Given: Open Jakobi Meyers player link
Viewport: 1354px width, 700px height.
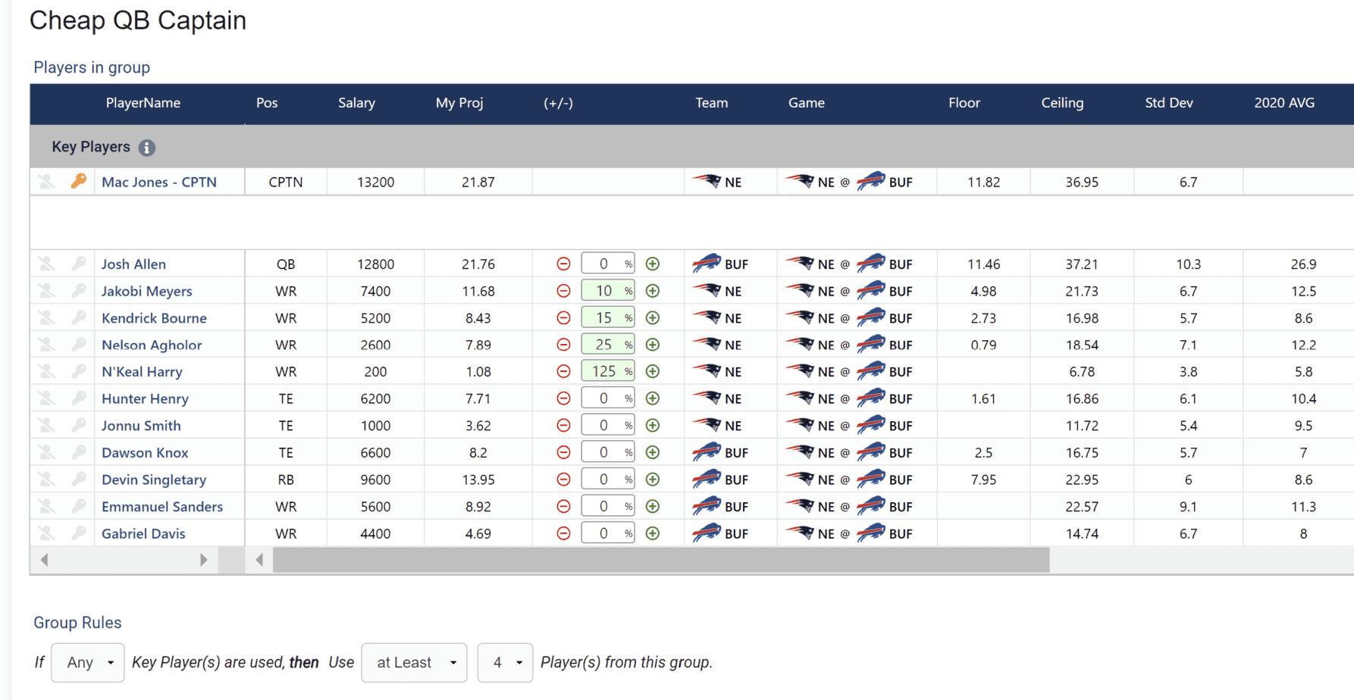Looking at the screenshot, I should pyautogui.click(x=147, y=291).
